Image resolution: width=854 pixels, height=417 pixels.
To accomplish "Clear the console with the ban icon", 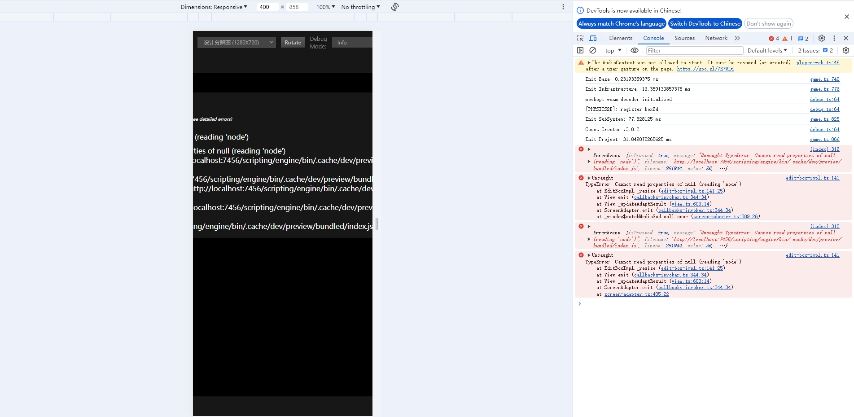I will [x=593, y=50].
